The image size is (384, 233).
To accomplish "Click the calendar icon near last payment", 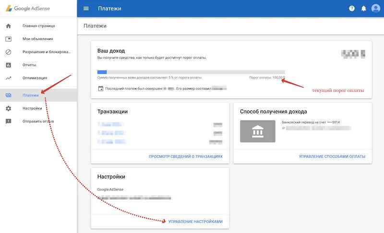I will point(101,89).
